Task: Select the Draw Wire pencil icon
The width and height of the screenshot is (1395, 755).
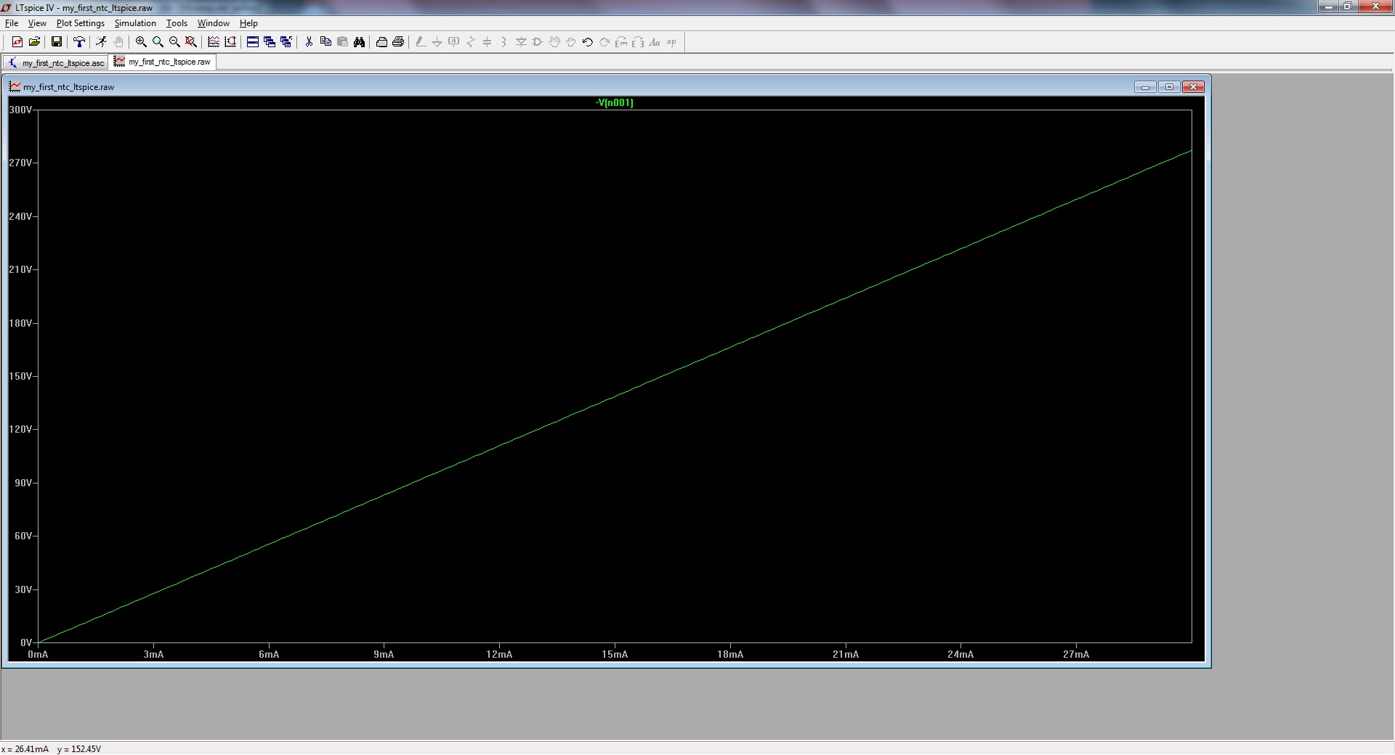Action: pyautogui.click(x=420, y=42)
